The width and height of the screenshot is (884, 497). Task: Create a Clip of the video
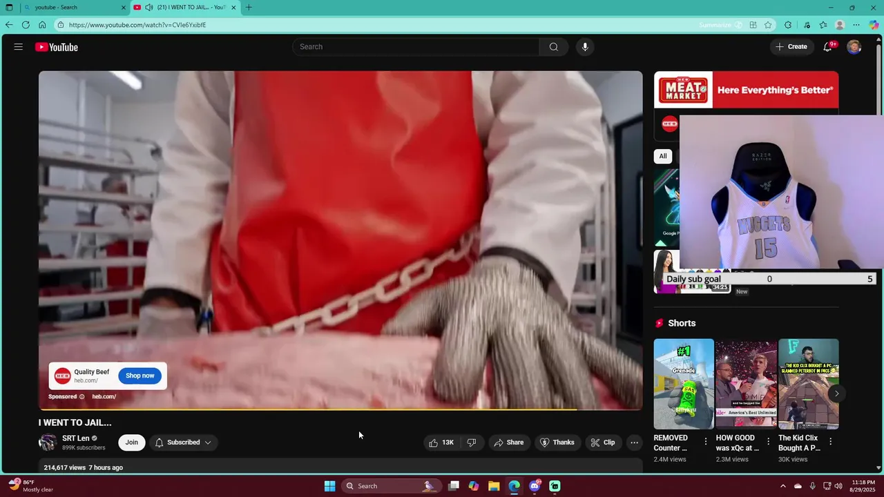pyautogui.click(x=603, y=442)
